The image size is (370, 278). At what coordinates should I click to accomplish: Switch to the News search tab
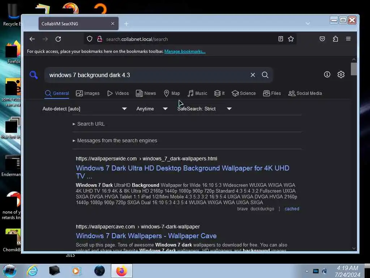click(x=146, y=93)
